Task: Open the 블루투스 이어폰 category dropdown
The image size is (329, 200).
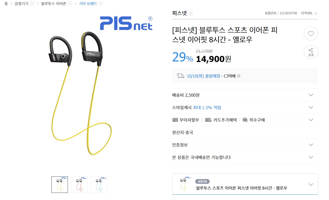Action: tap(70, 3)
